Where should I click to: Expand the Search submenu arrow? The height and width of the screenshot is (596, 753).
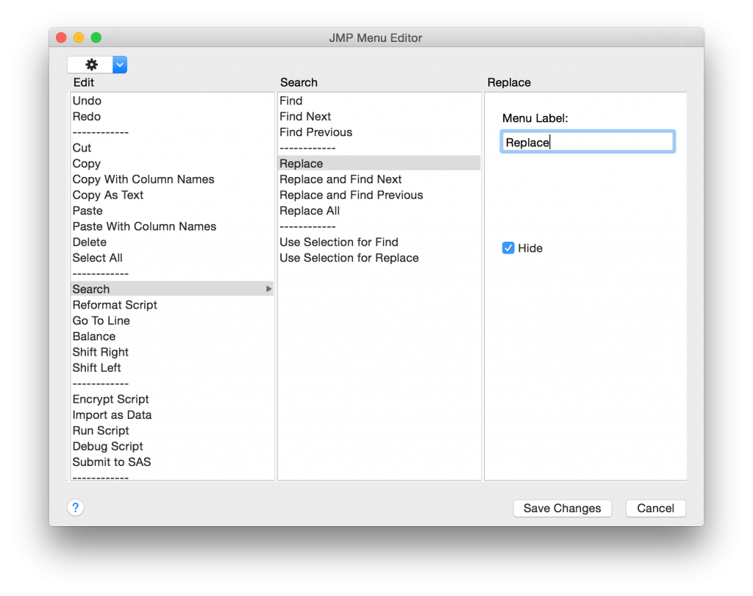coord(268,289)
